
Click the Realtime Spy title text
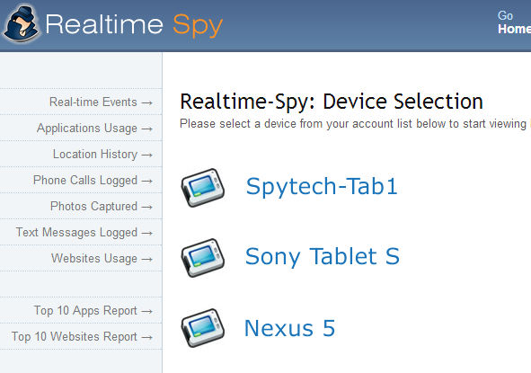pos(134,24)
